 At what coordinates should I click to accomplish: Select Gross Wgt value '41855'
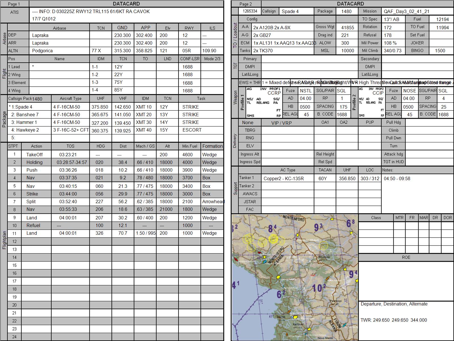pos(348,27)
